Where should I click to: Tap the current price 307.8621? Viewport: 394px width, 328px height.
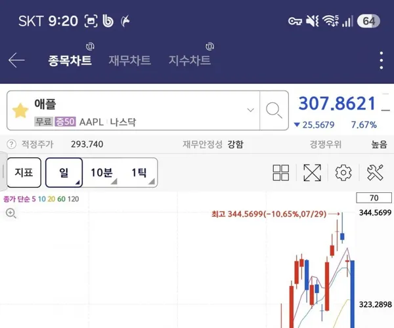click(x=337, y=104)
